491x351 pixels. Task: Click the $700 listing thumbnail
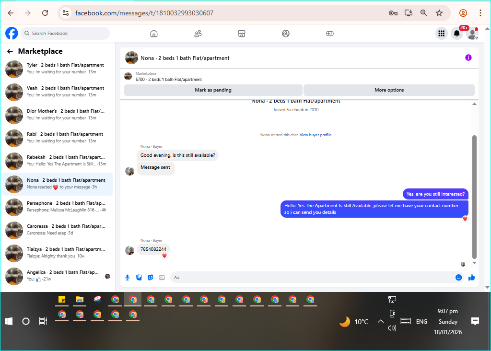pos(128,76)
